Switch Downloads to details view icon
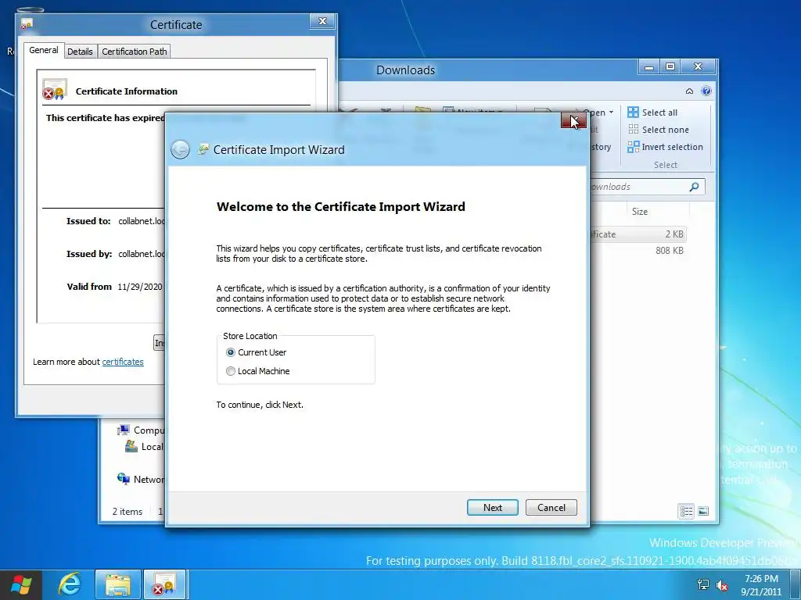Screen dimensions: 801x600 (686, 511)
